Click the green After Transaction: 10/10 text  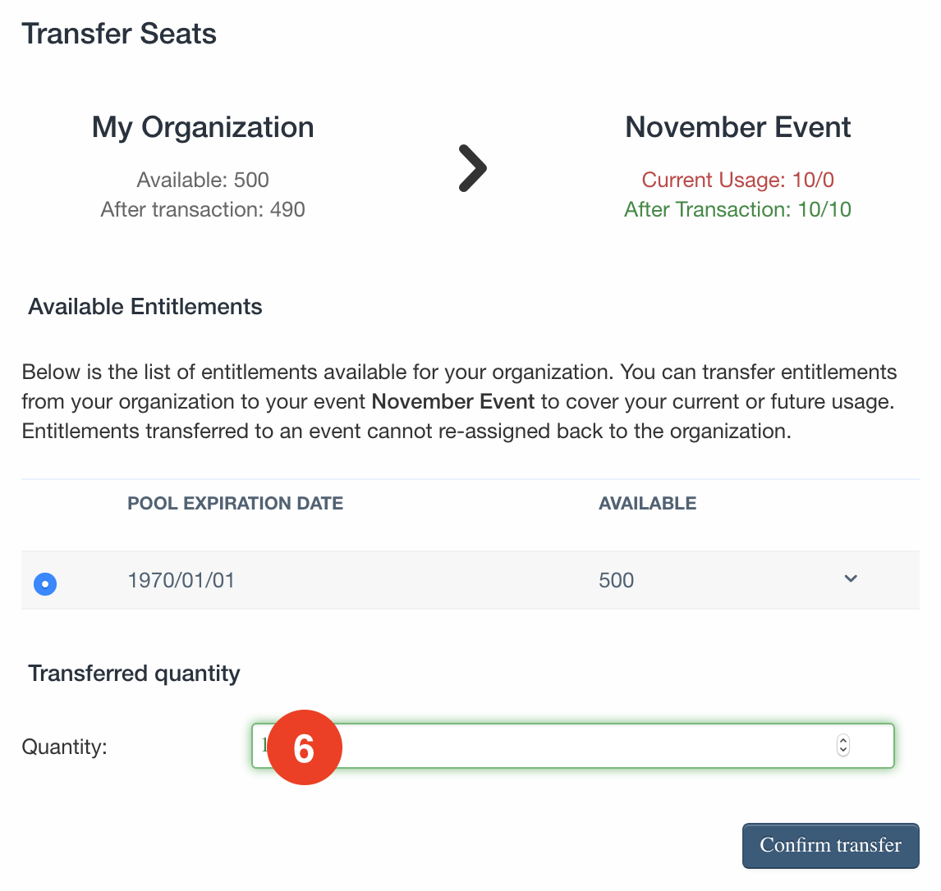[x=737, y=209]
